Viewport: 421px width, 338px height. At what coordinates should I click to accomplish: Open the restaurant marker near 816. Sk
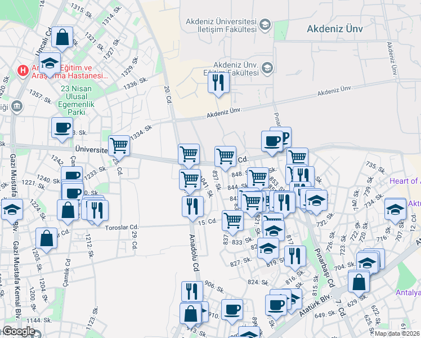(295, 258)
